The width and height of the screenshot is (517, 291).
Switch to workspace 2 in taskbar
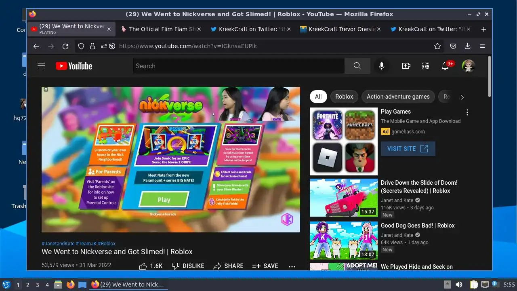(27, 285)
